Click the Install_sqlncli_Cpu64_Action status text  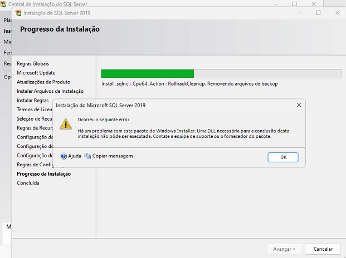[189, 83]
